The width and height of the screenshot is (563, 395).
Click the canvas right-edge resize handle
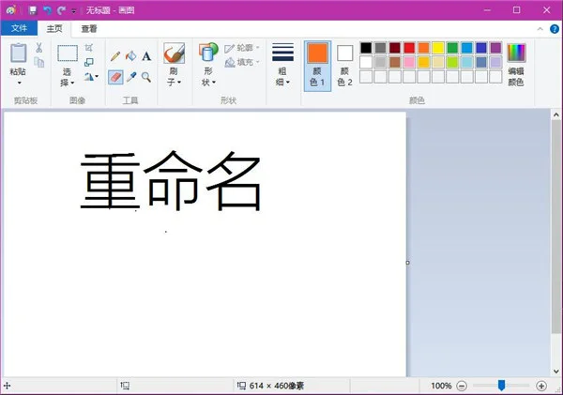(x=407, y=263)
